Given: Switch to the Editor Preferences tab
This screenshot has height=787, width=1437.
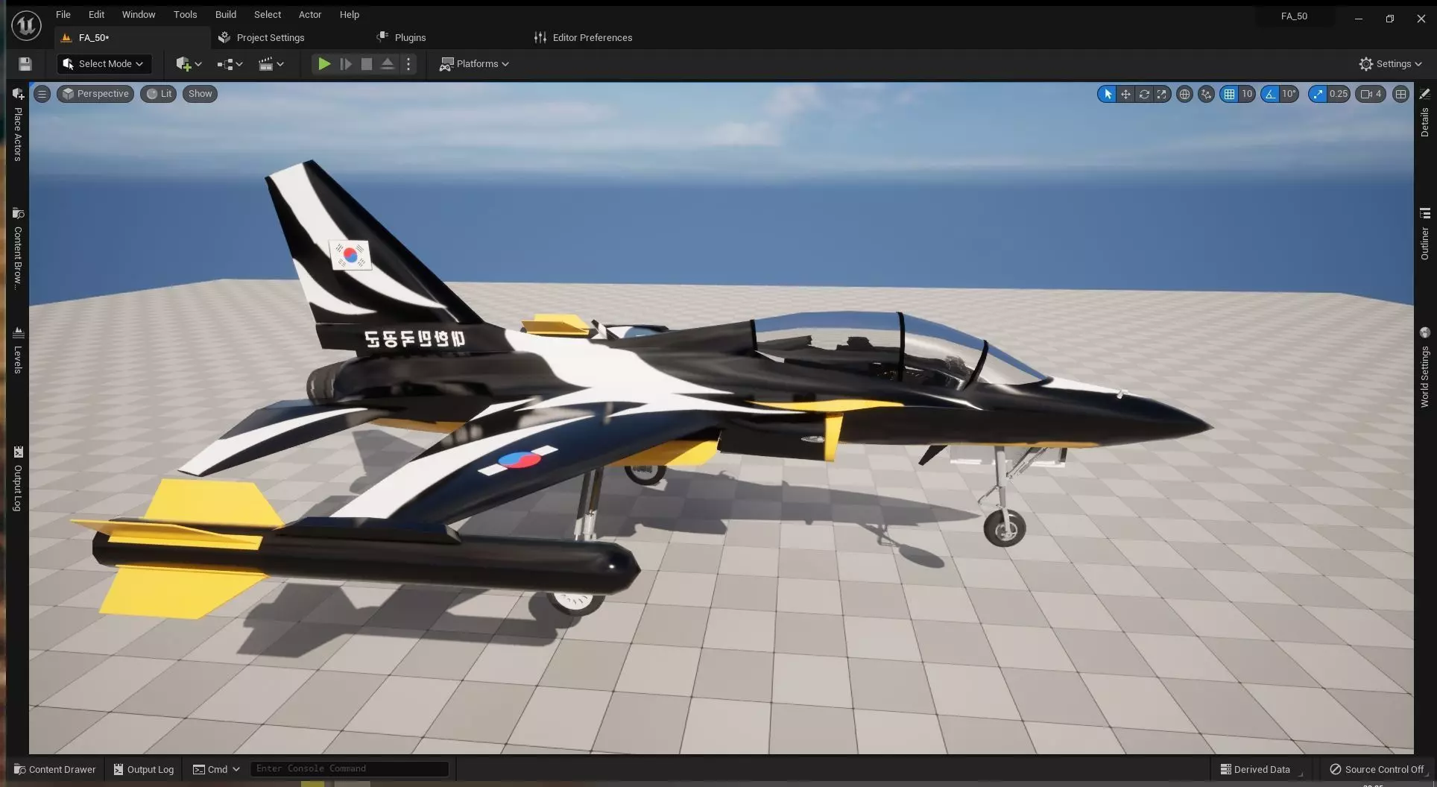Looking at the screenshot, I should coord(584,37).
